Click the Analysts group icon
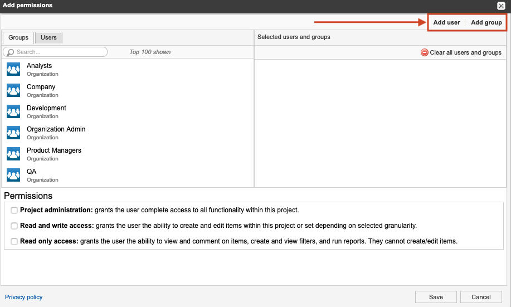Screen dimensions: 511x307 tap(13, 69)
